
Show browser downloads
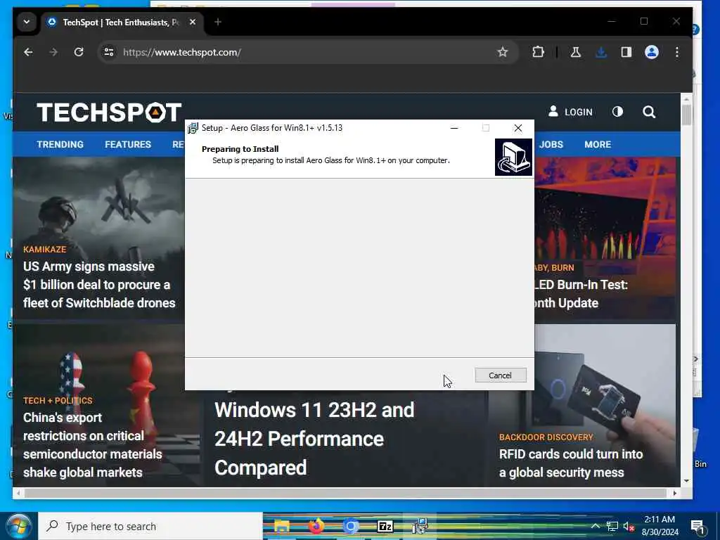coord(600,52)
